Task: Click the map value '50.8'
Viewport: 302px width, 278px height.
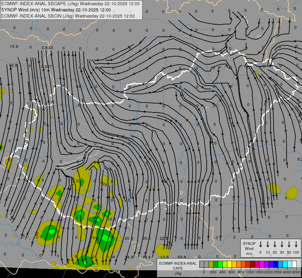Action: (x=182, y=257)
